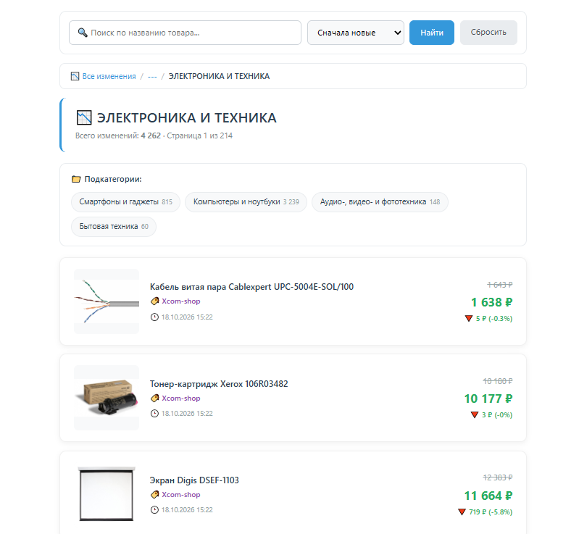579x534 pixels.
Task: Click the 'Подкатегории:' label
Action: pyautogui.click(x=113, y=179)
